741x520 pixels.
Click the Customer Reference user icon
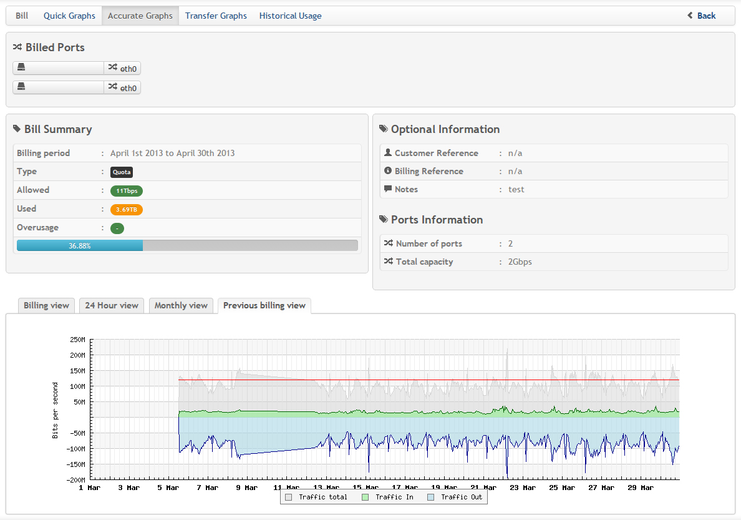pyautogui.click(x=388, y=153)
